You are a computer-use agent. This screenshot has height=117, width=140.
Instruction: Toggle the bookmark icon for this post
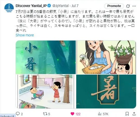click(127, 114)
